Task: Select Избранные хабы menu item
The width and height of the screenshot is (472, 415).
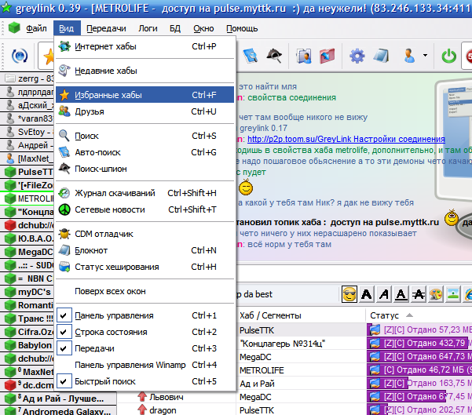Action: click(145, 95)
